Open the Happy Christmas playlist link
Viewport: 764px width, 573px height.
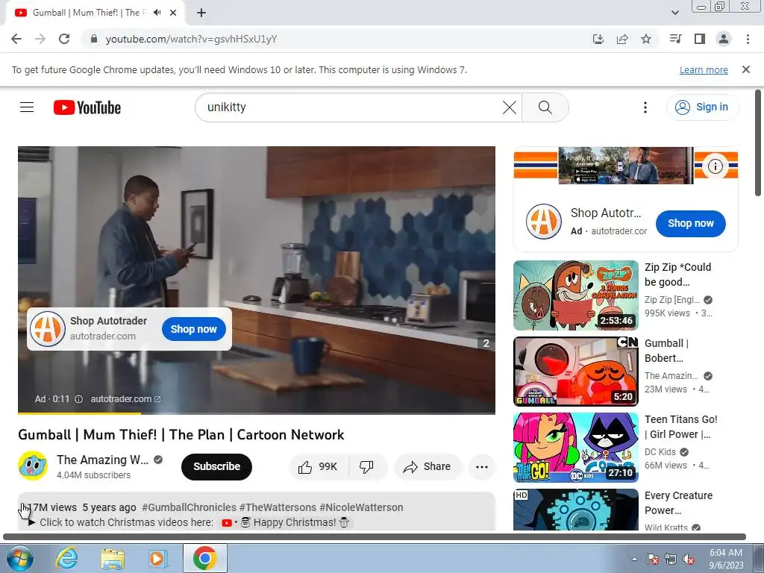(286, 522)
